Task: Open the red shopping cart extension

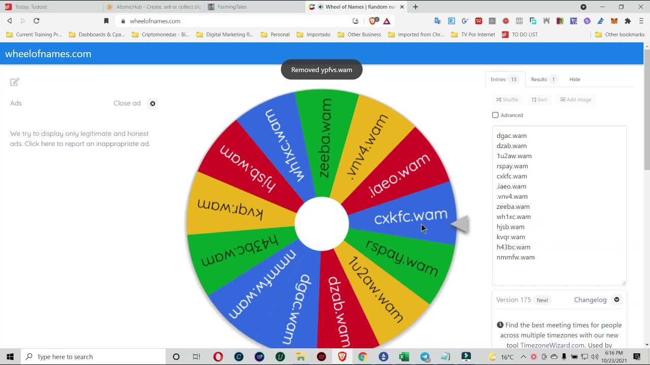Action: pos(478,21)
